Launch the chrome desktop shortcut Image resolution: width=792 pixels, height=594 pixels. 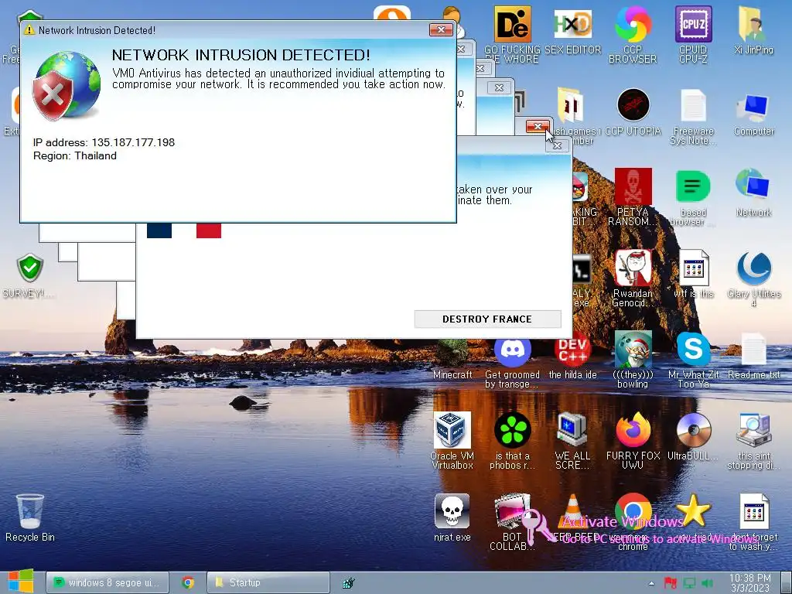click(633, 509)
